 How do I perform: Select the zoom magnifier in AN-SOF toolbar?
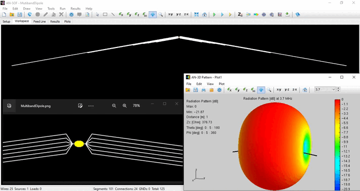161,15
